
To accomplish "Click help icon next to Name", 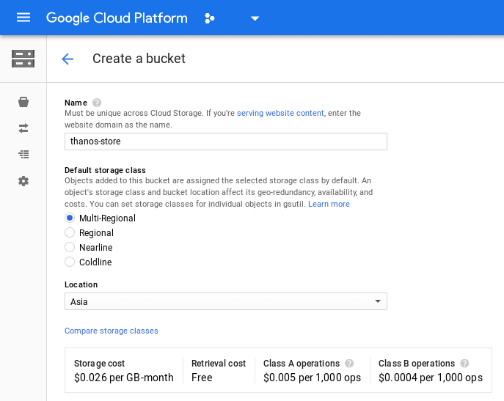I will pos(97,103).
